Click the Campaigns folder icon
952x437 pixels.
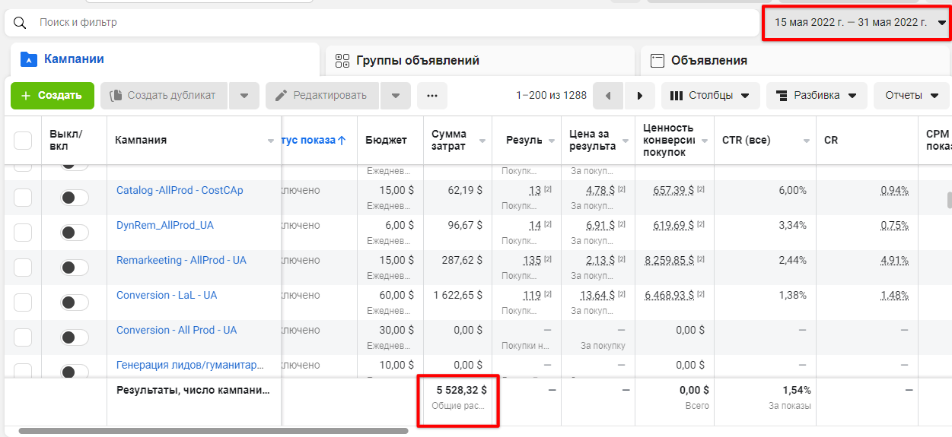click(x=29, y=59)
